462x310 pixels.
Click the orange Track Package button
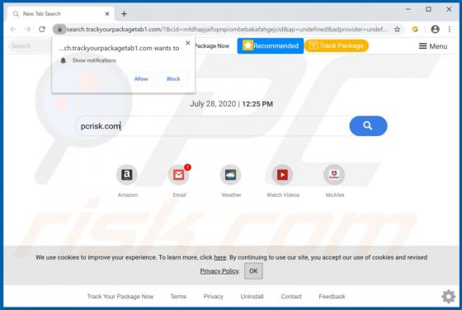point(337,45)
